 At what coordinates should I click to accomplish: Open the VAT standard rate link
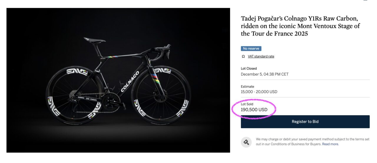coord(261,56)
